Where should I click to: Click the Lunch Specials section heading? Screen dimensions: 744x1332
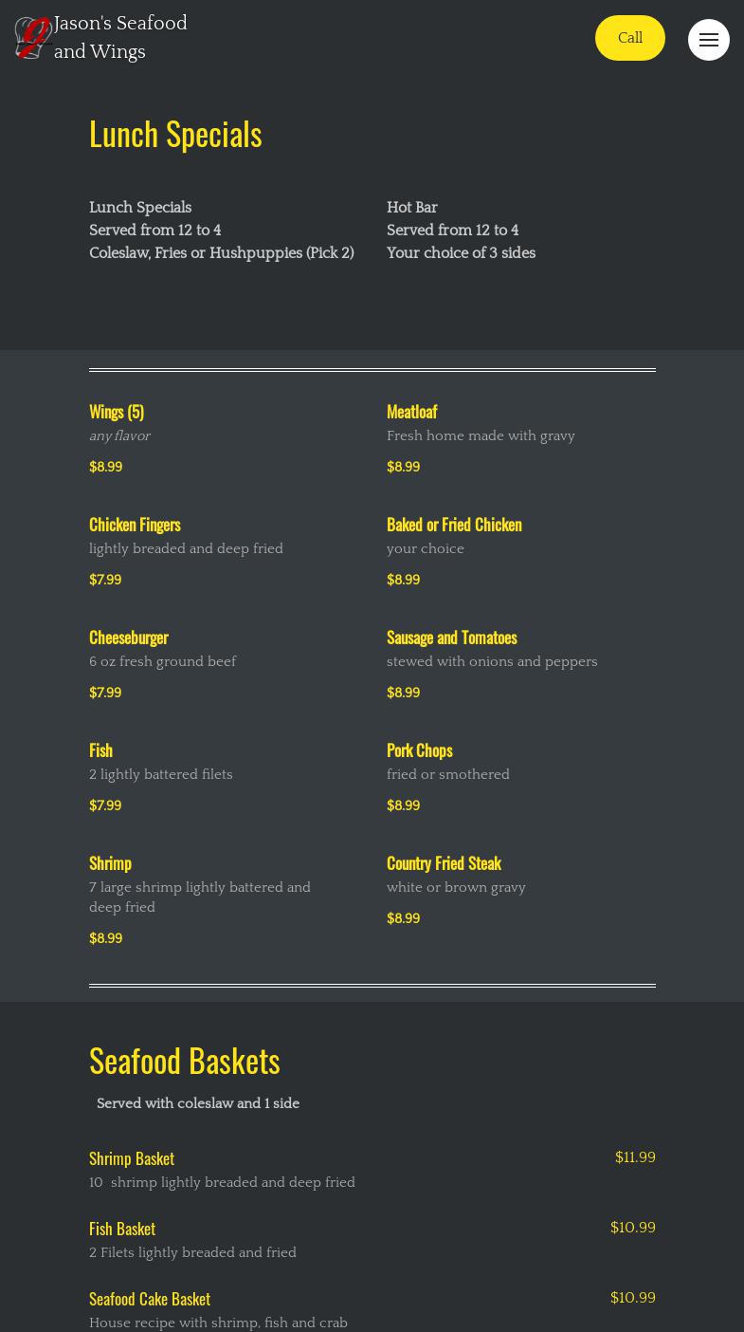pos(175,134)
